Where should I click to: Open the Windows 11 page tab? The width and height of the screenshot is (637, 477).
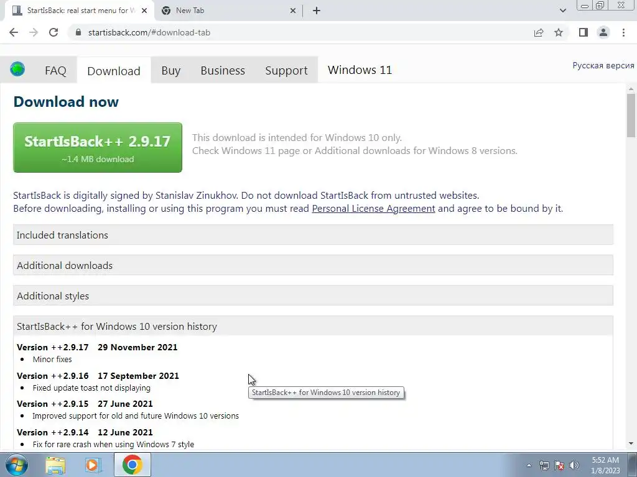coord(360,70)
